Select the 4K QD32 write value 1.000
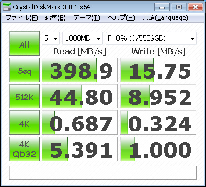Image resolution: width=206 pixels, height=187 pixels. point(158,149)
